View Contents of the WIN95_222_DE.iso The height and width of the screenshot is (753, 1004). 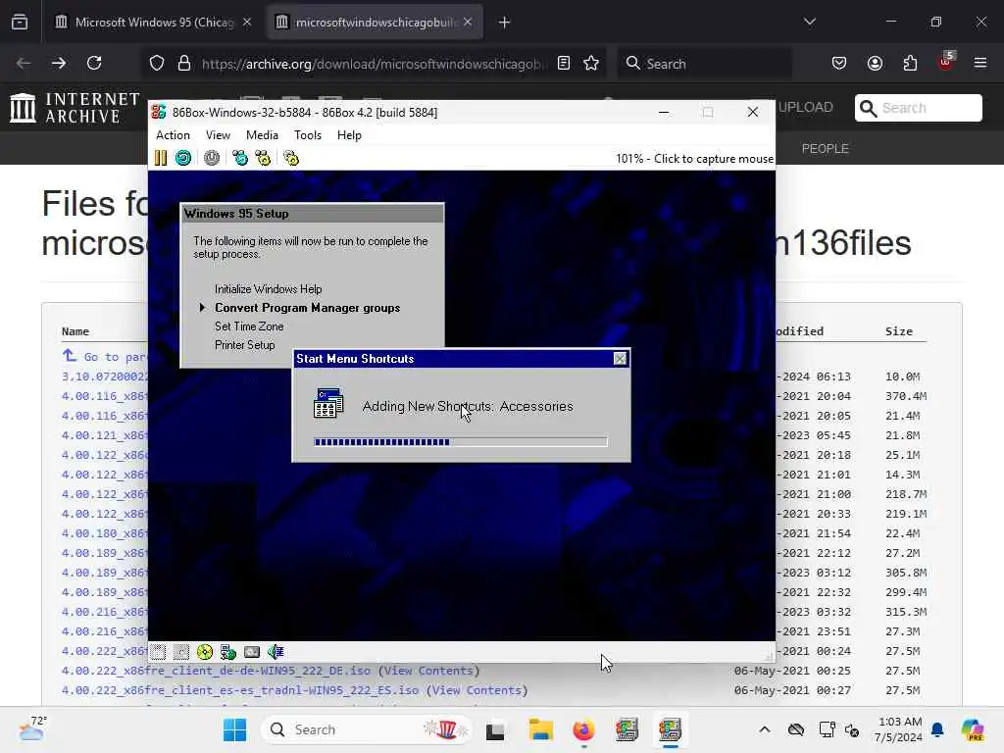point(429,671)
